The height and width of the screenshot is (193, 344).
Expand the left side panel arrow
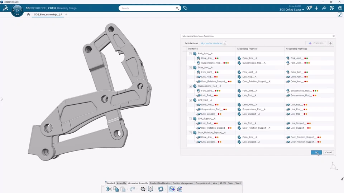tap(1, 99)
